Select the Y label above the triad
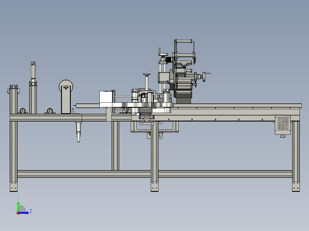 click(x=18, y=199)
